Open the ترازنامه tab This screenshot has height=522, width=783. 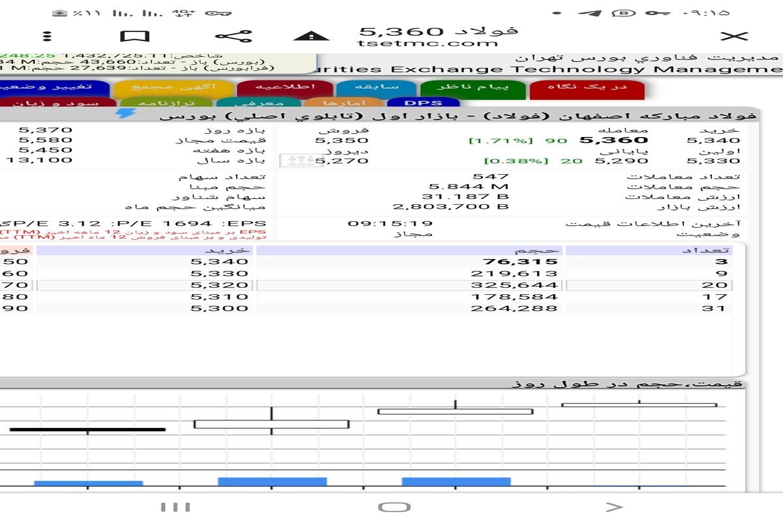pyautogui.click(x=166, y=102)
